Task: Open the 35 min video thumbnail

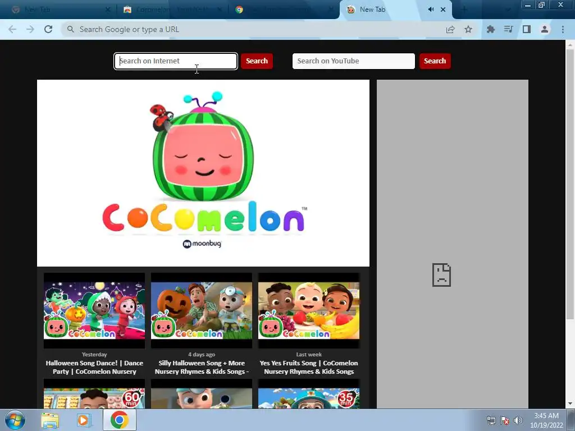Action: (309, 395)
